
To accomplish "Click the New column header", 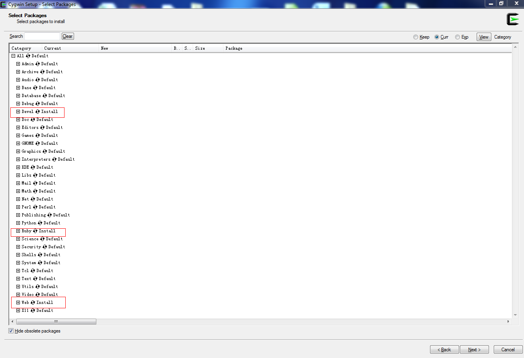I will [x=135, y=48].
